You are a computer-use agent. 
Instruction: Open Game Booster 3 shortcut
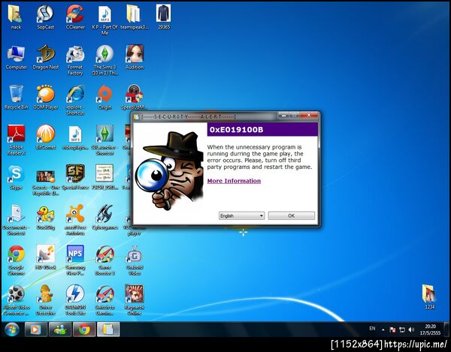click(x=104, y=260)
